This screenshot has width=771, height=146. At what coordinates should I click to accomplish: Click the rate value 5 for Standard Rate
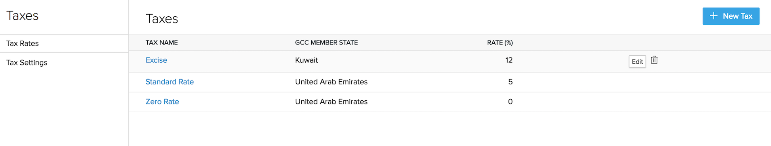[x=511, y=82]
